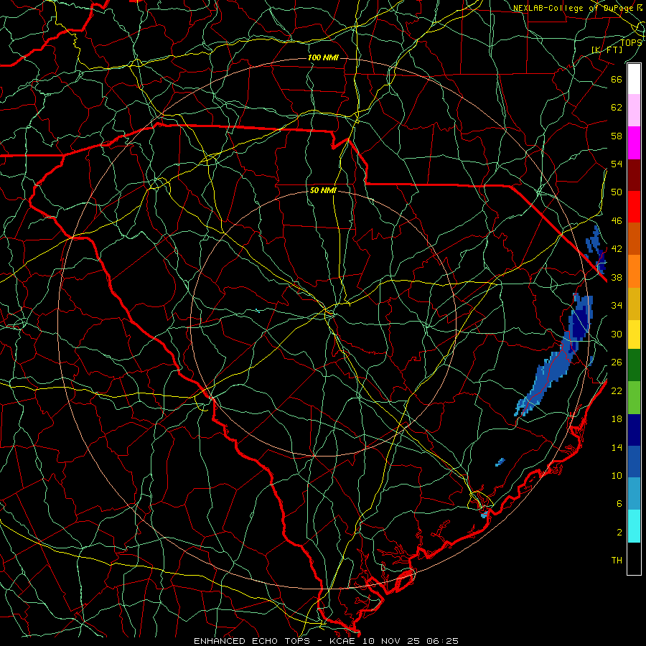
Task: Select the gold legend color block
Action: point(634,304)
